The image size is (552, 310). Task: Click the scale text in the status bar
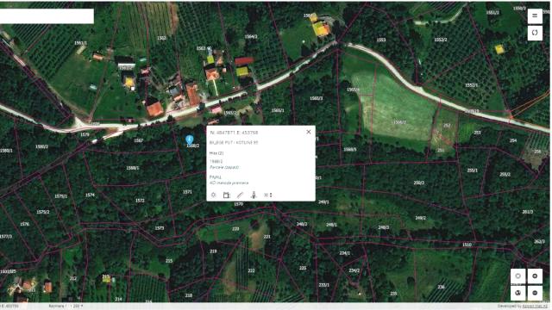click(66, 307)
